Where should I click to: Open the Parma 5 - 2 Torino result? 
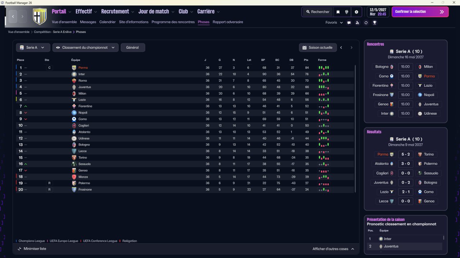[405, 154]
